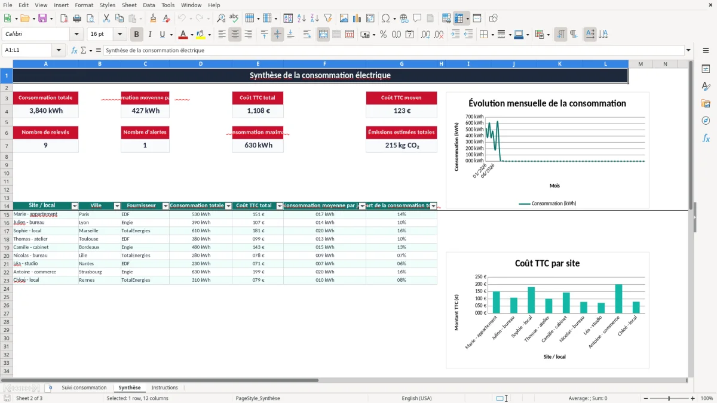Screen dimensions: 717x403
Task: Click the Cut scissors icon
Action: pyautogui.click(x=106, y=19)
